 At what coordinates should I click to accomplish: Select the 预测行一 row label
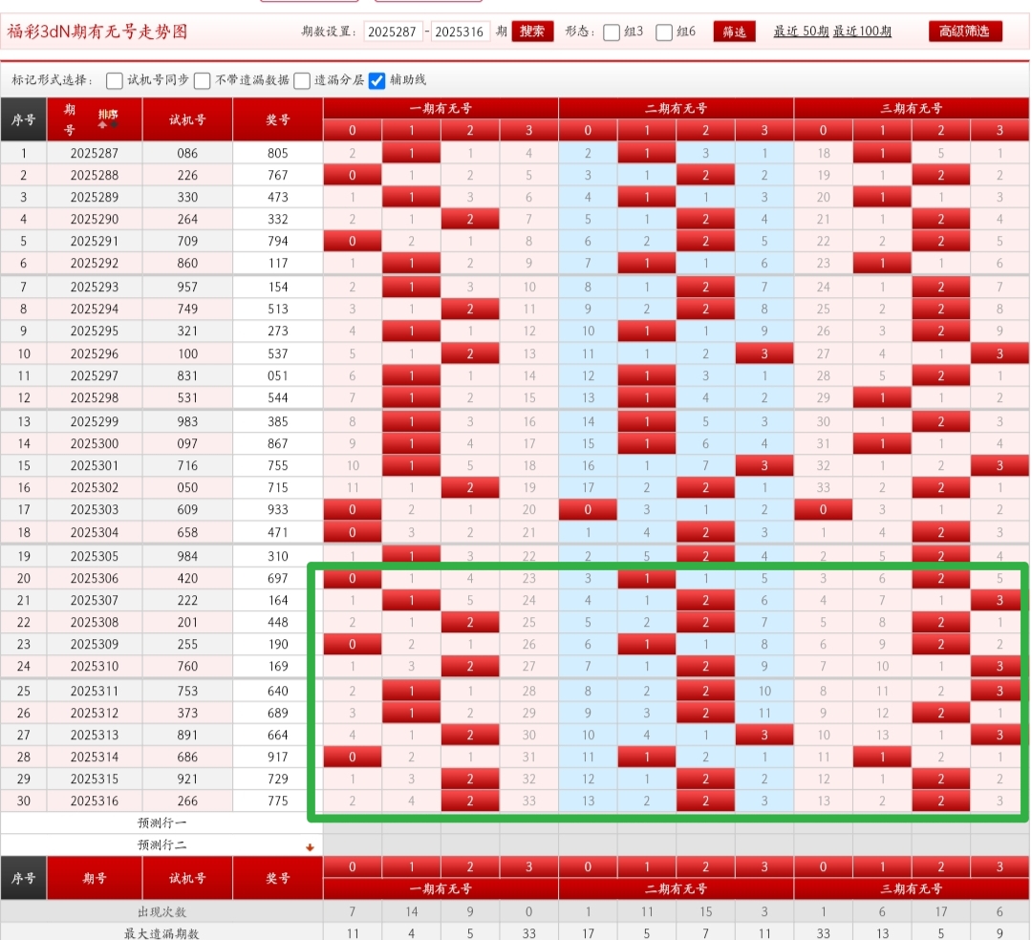pos(161,822)
